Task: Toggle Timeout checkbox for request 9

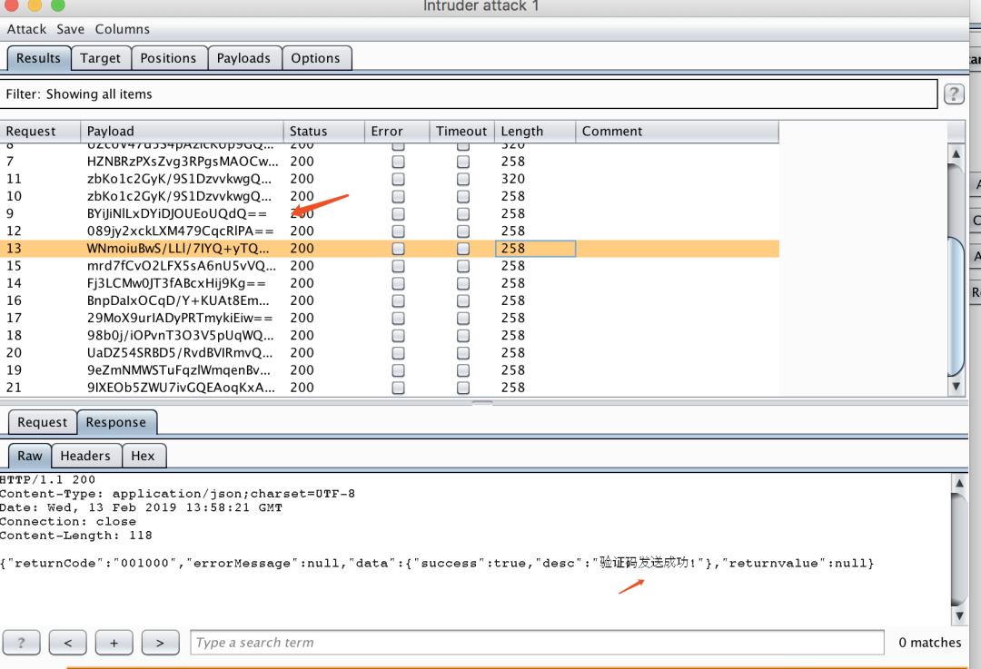Action: click(463, 214)
